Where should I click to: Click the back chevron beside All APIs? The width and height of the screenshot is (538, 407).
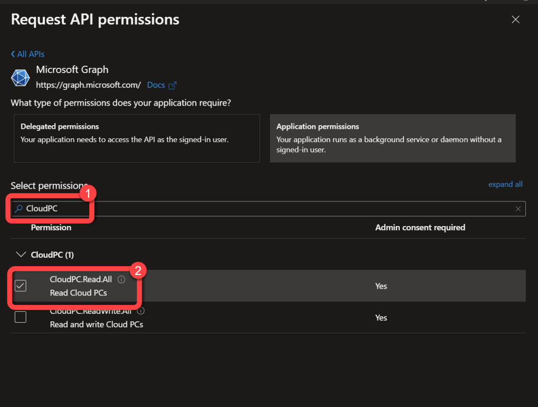pyautogui.click(x=13, y=54)
